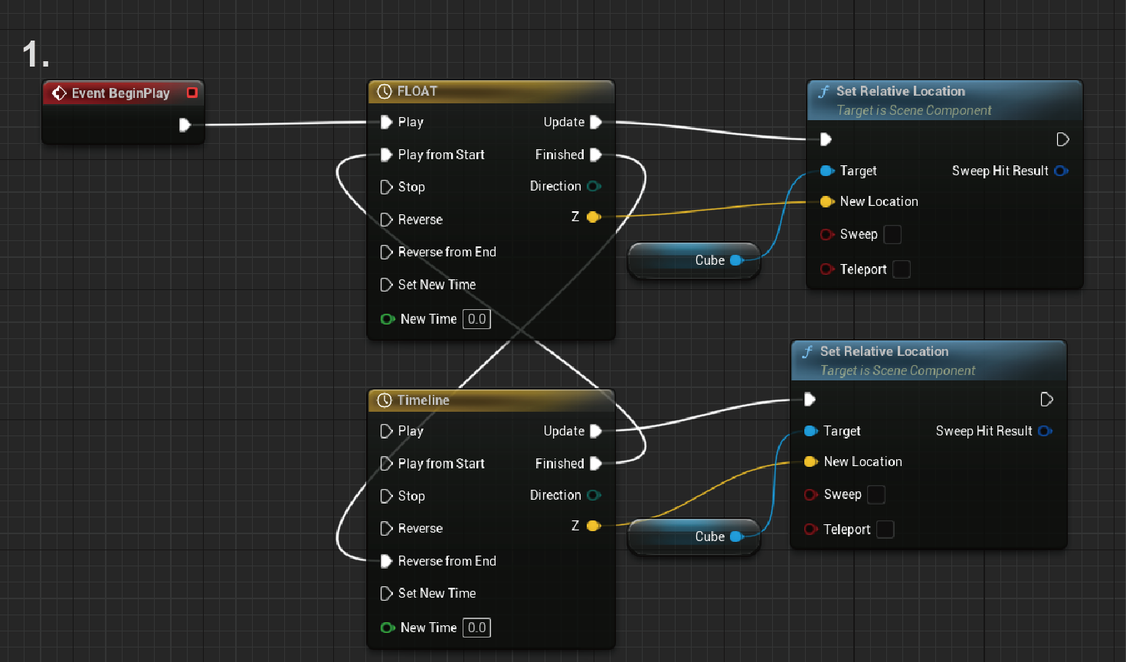The image size is (1126, 662).
Task: Click Reverse from End pin on FLOAT timeline
Action: point(387,252)
